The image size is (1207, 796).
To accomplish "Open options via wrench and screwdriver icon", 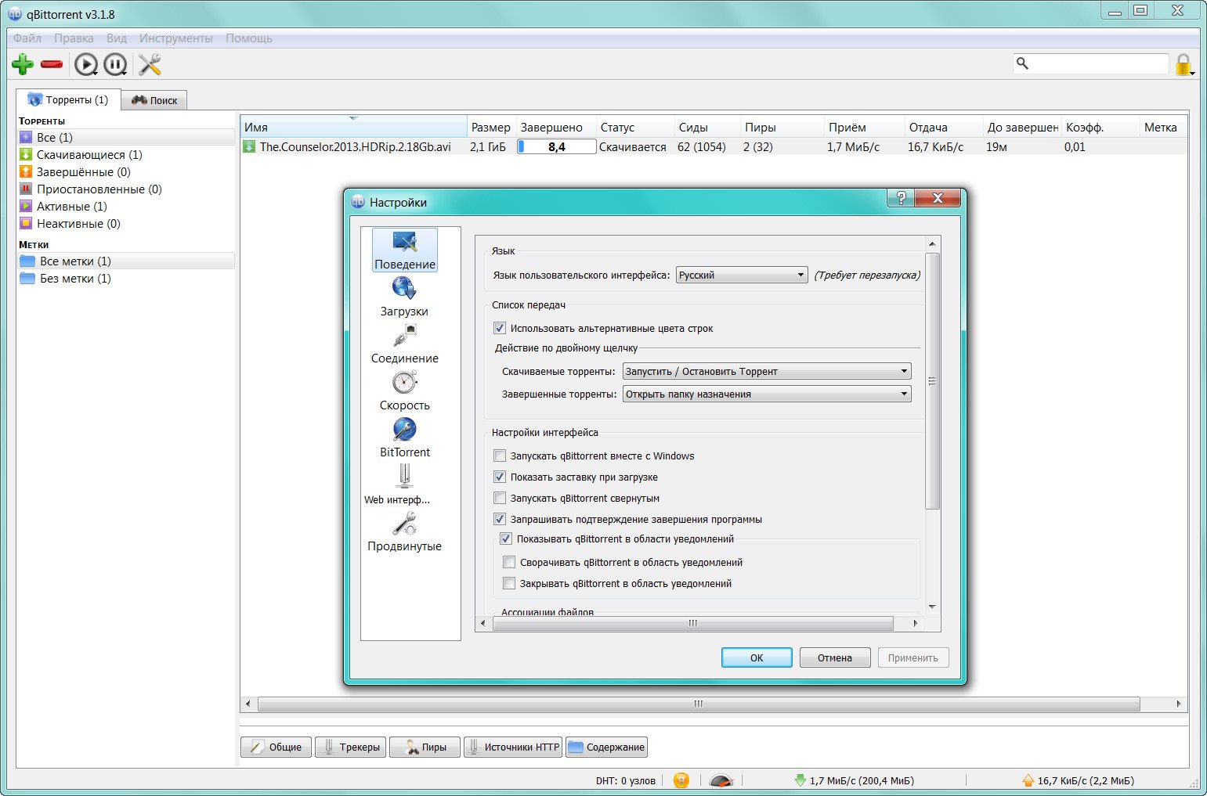I will [x=150, y=64].
